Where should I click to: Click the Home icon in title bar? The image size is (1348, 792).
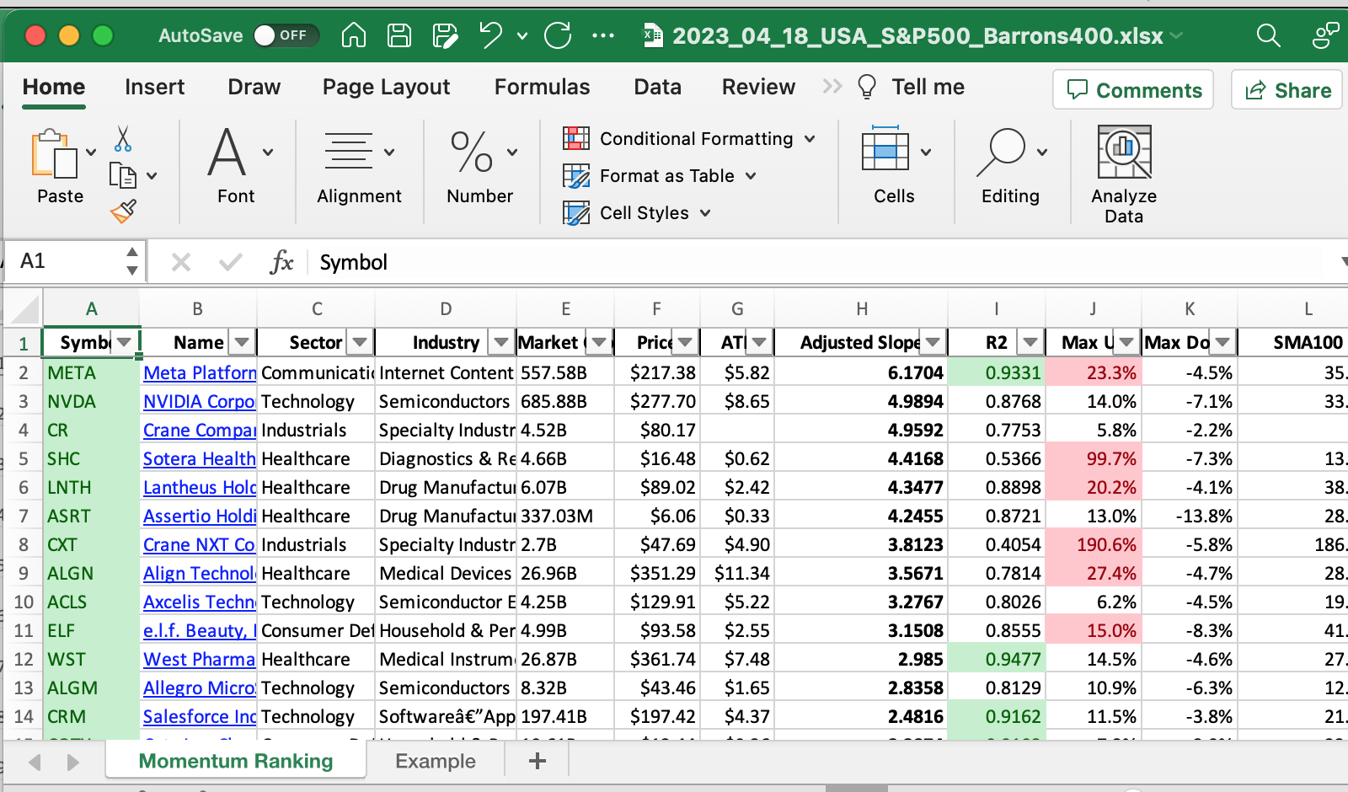(x=354, y=35)
